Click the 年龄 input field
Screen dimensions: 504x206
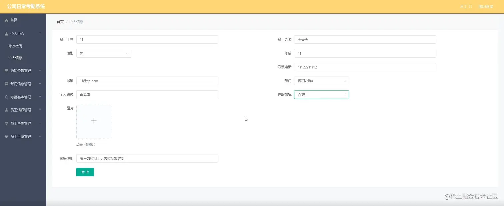(x=365, y=53)
